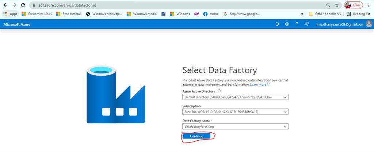Open the Windows Media bookmark
This screenshot has width=374, height=152.
tap(142, 14)
